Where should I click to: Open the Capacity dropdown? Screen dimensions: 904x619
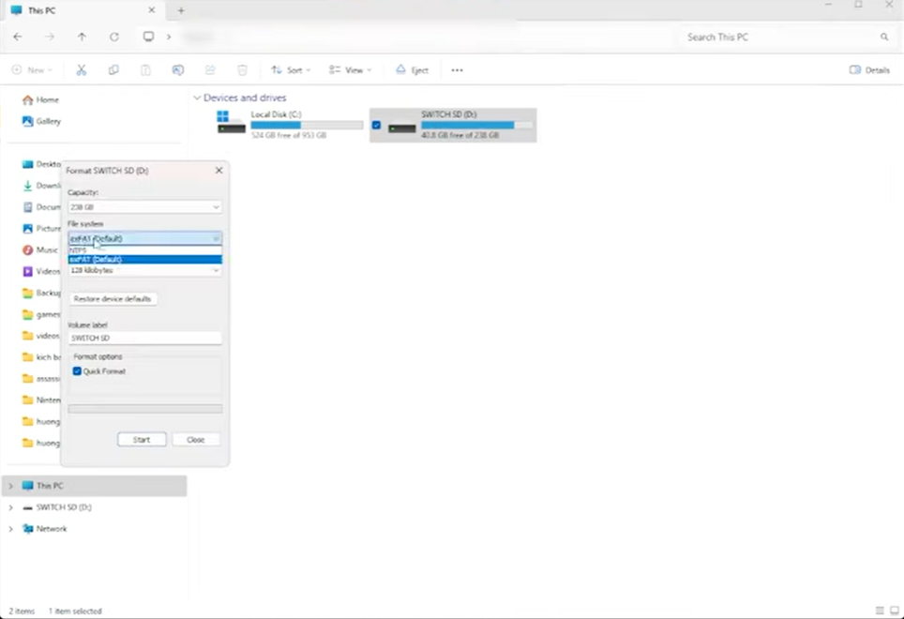144,207
